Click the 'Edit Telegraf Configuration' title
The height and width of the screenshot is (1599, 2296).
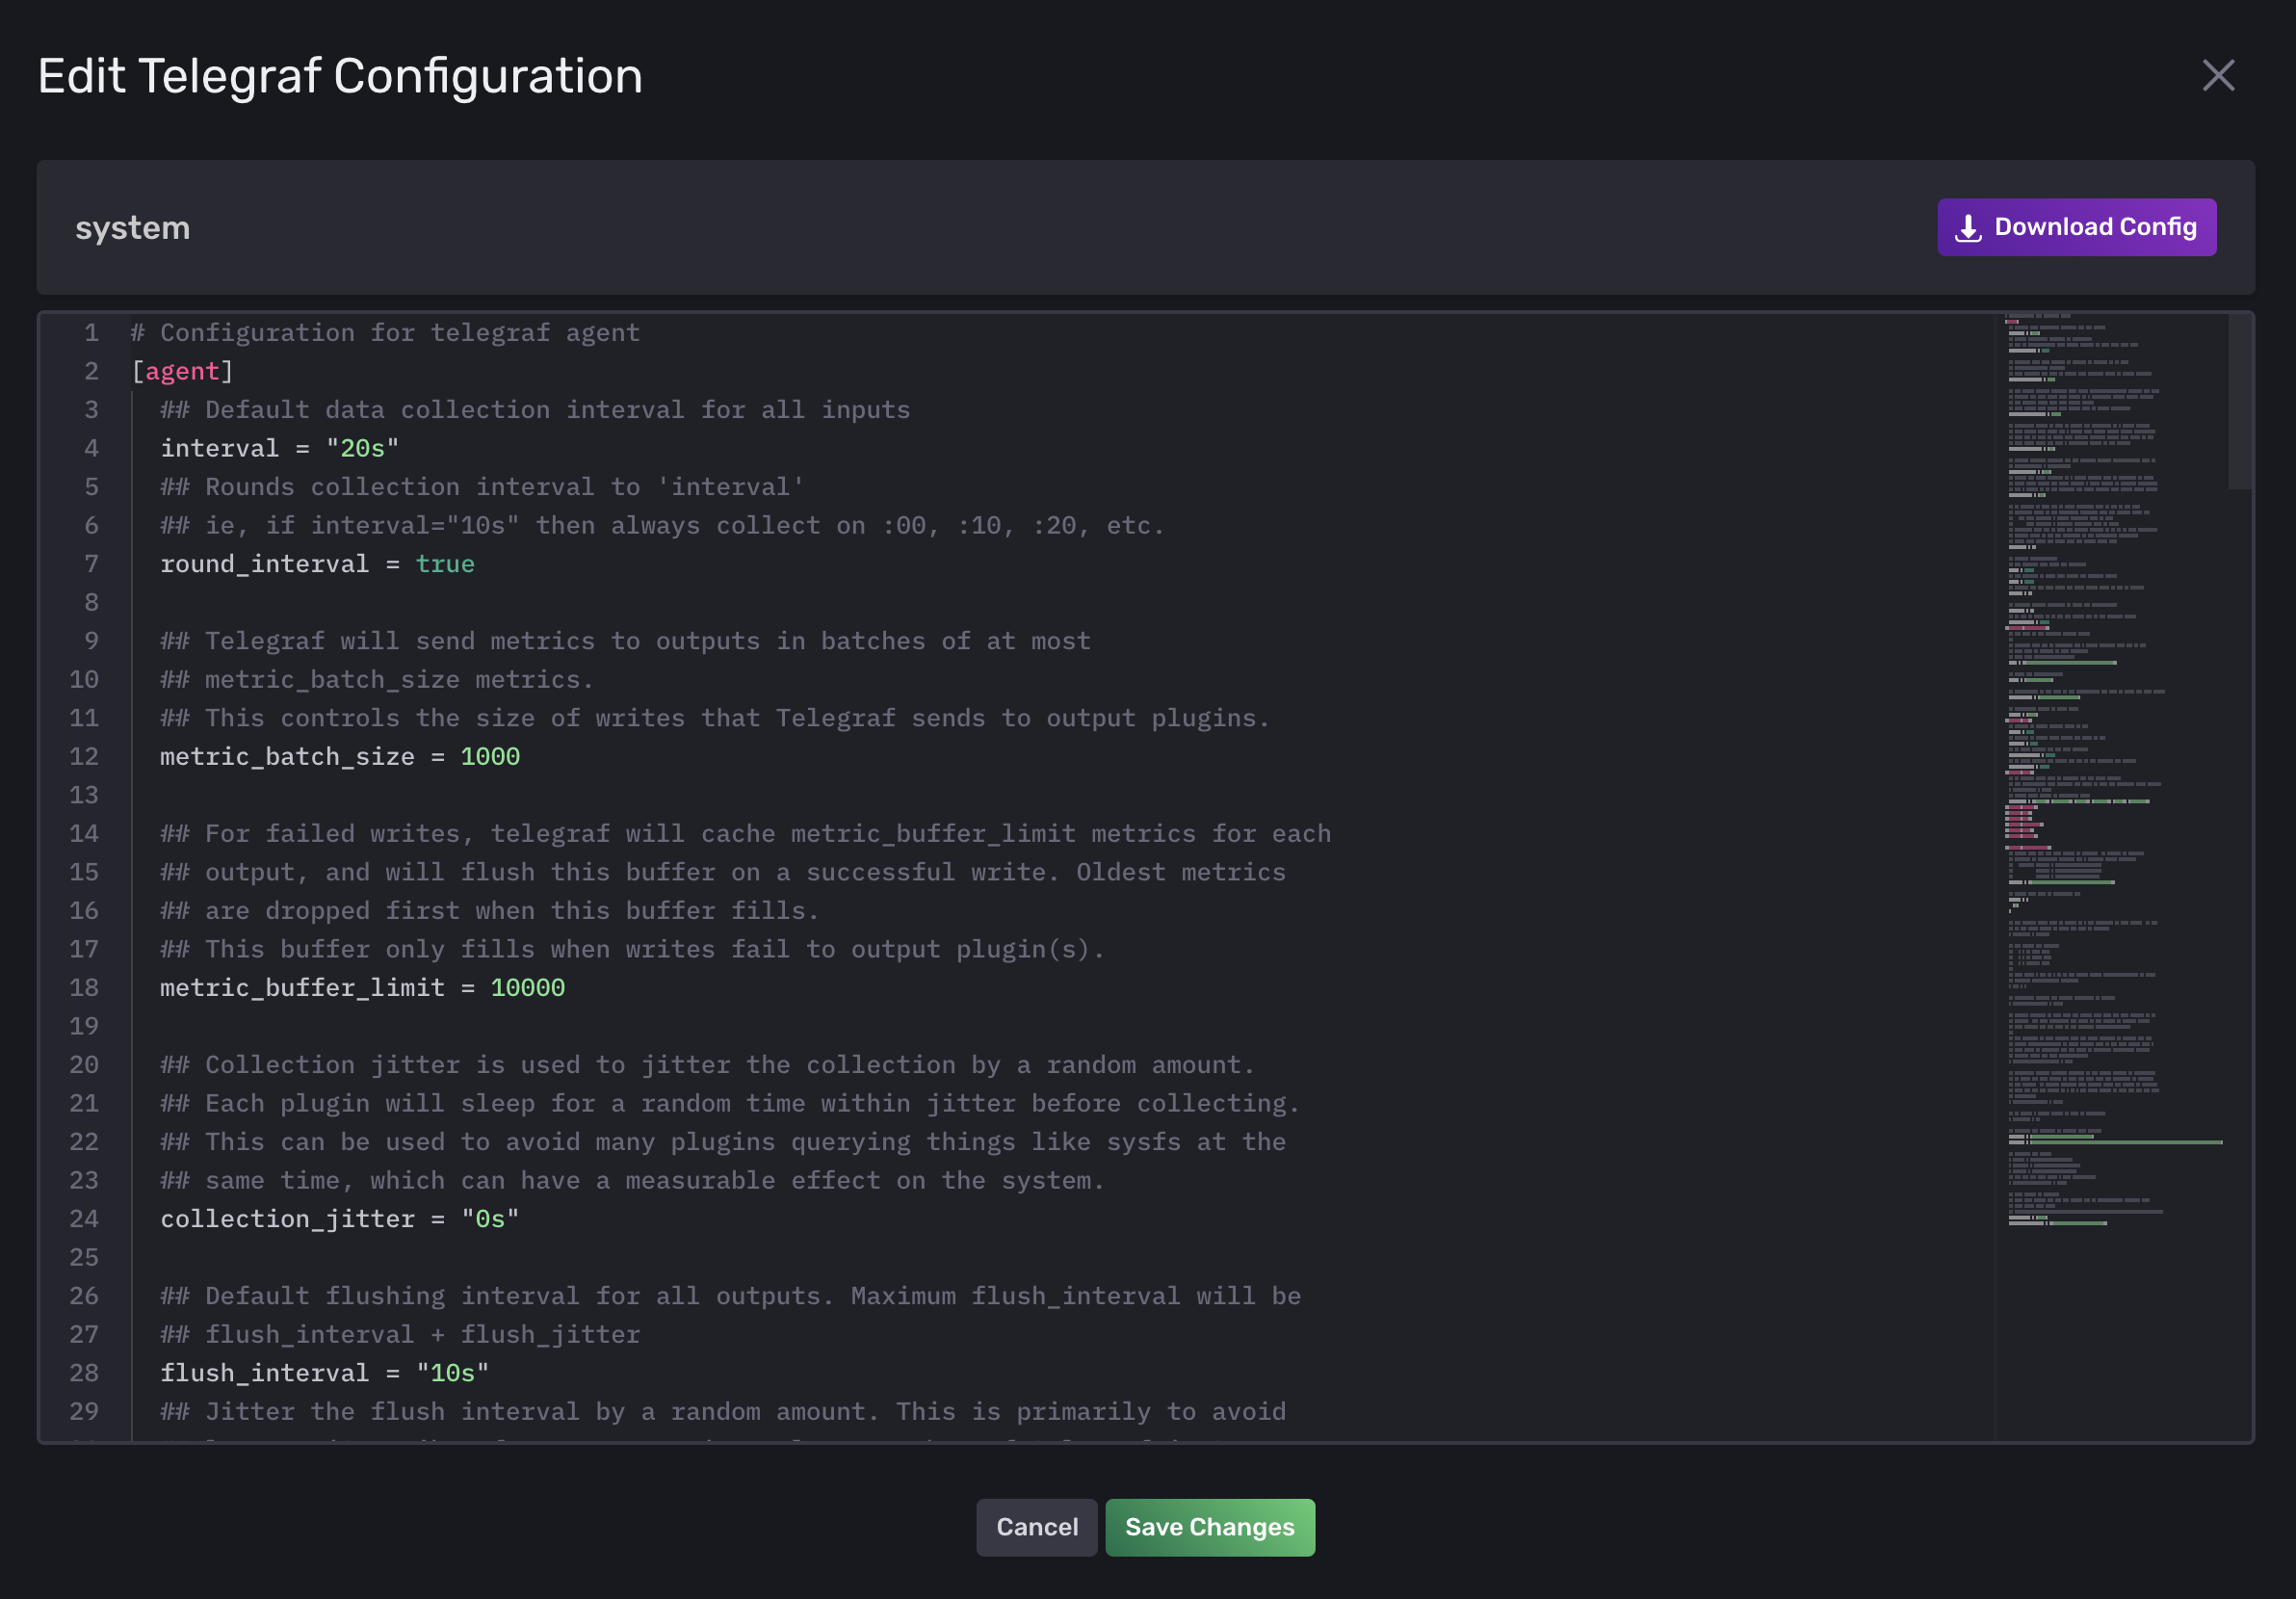click(340, 76)
